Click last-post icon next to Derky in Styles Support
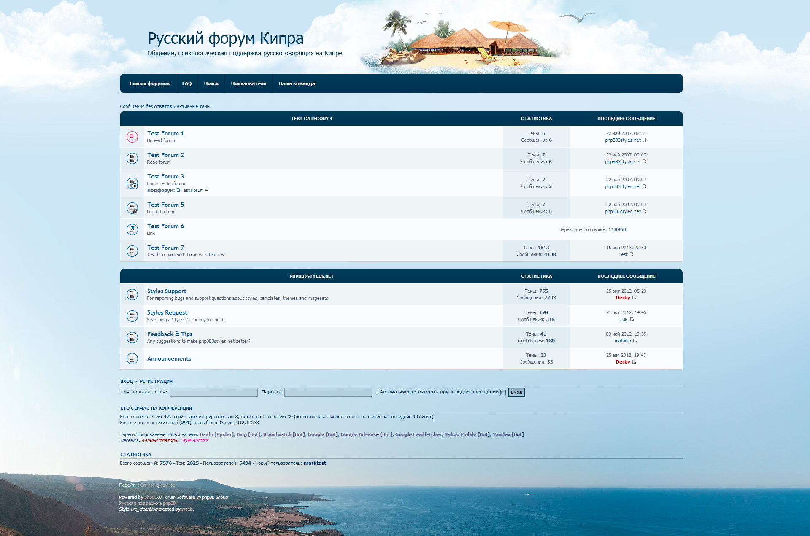The image size is (810, 536). click(634, 298)
